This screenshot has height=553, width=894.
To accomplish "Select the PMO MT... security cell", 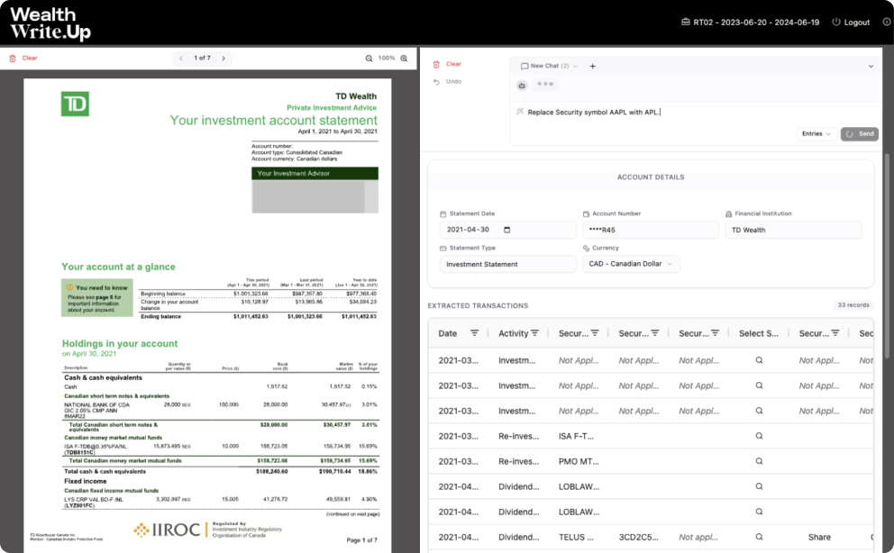I will click(579, 461).
